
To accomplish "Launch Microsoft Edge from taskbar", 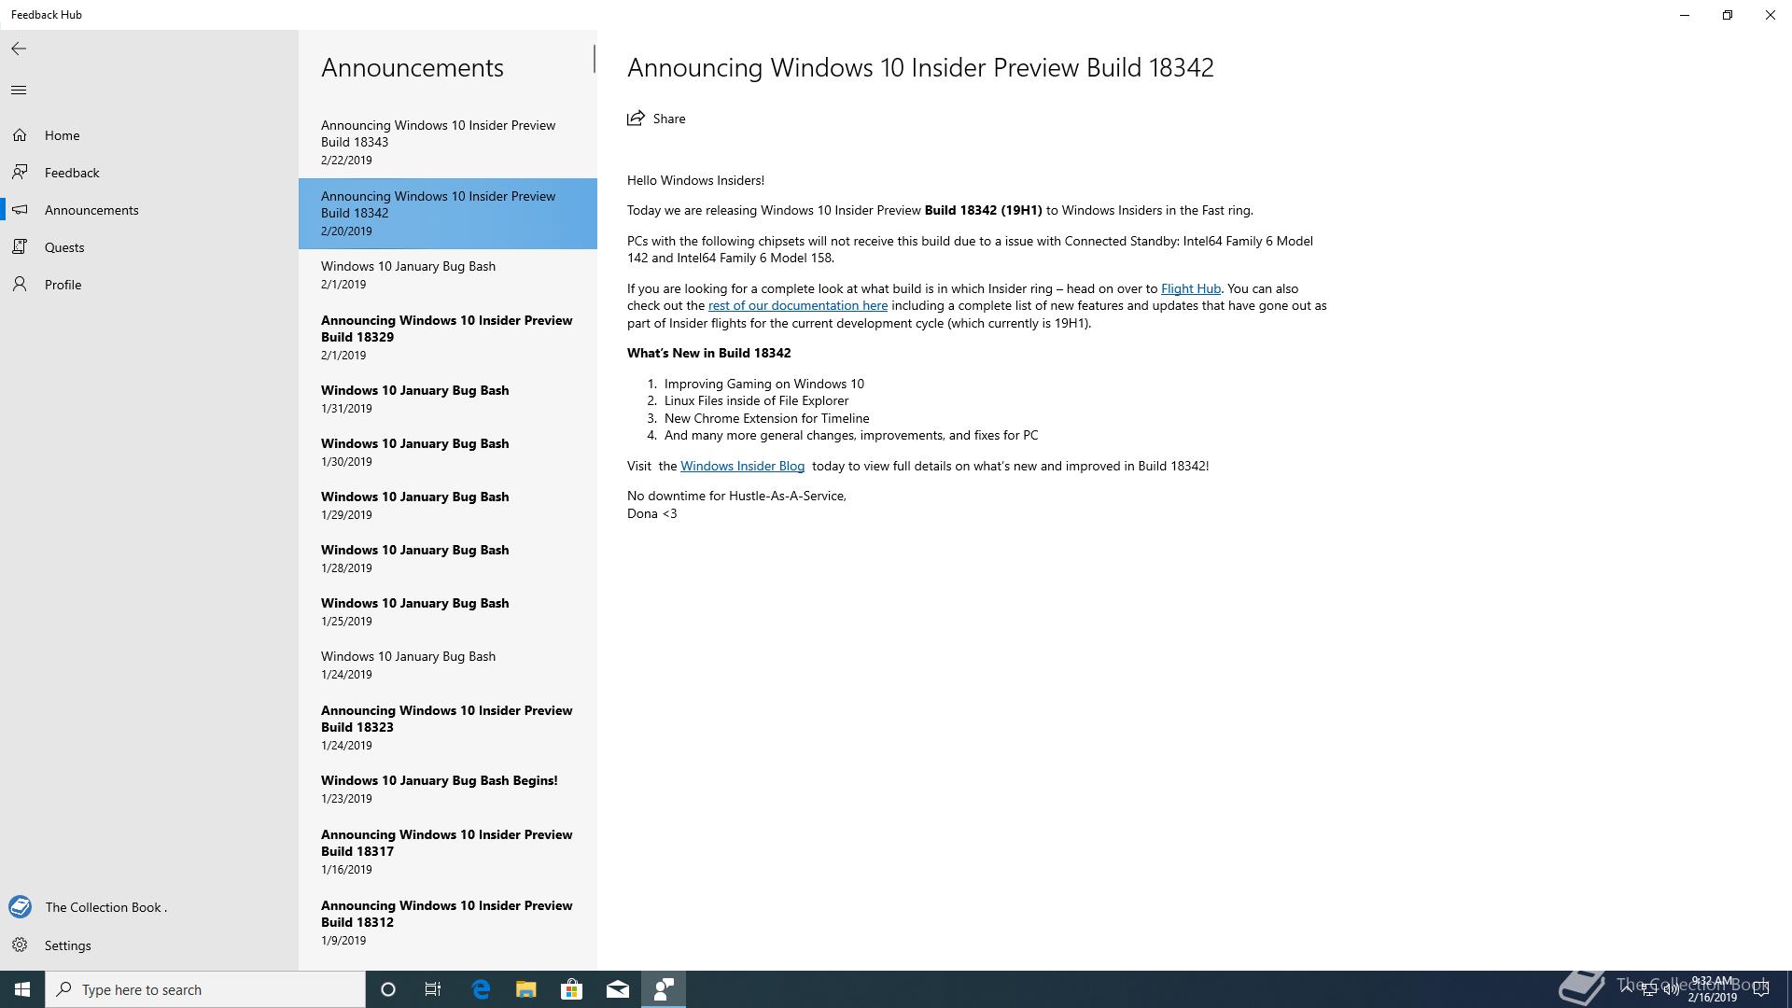I will coord(481,989).
